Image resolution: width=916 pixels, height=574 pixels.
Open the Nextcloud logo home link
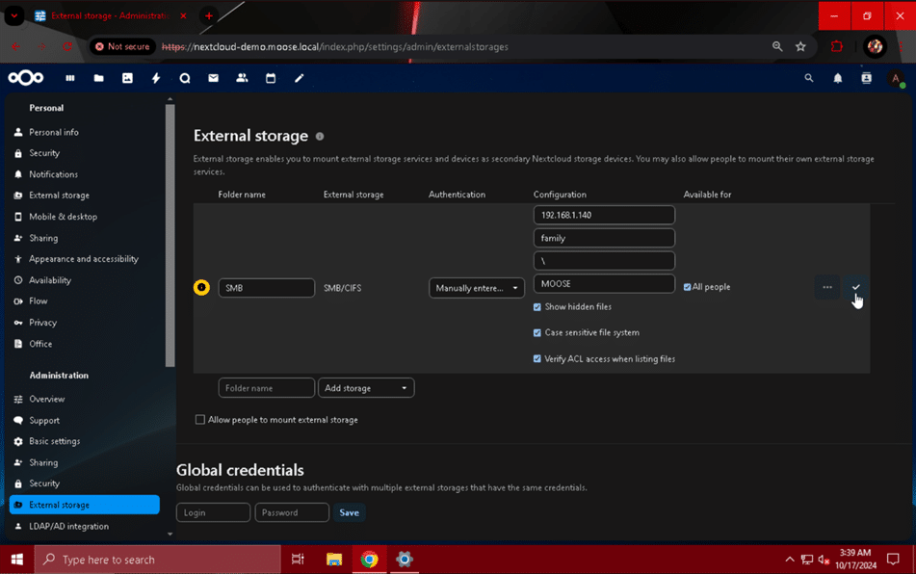pos(26,78)
